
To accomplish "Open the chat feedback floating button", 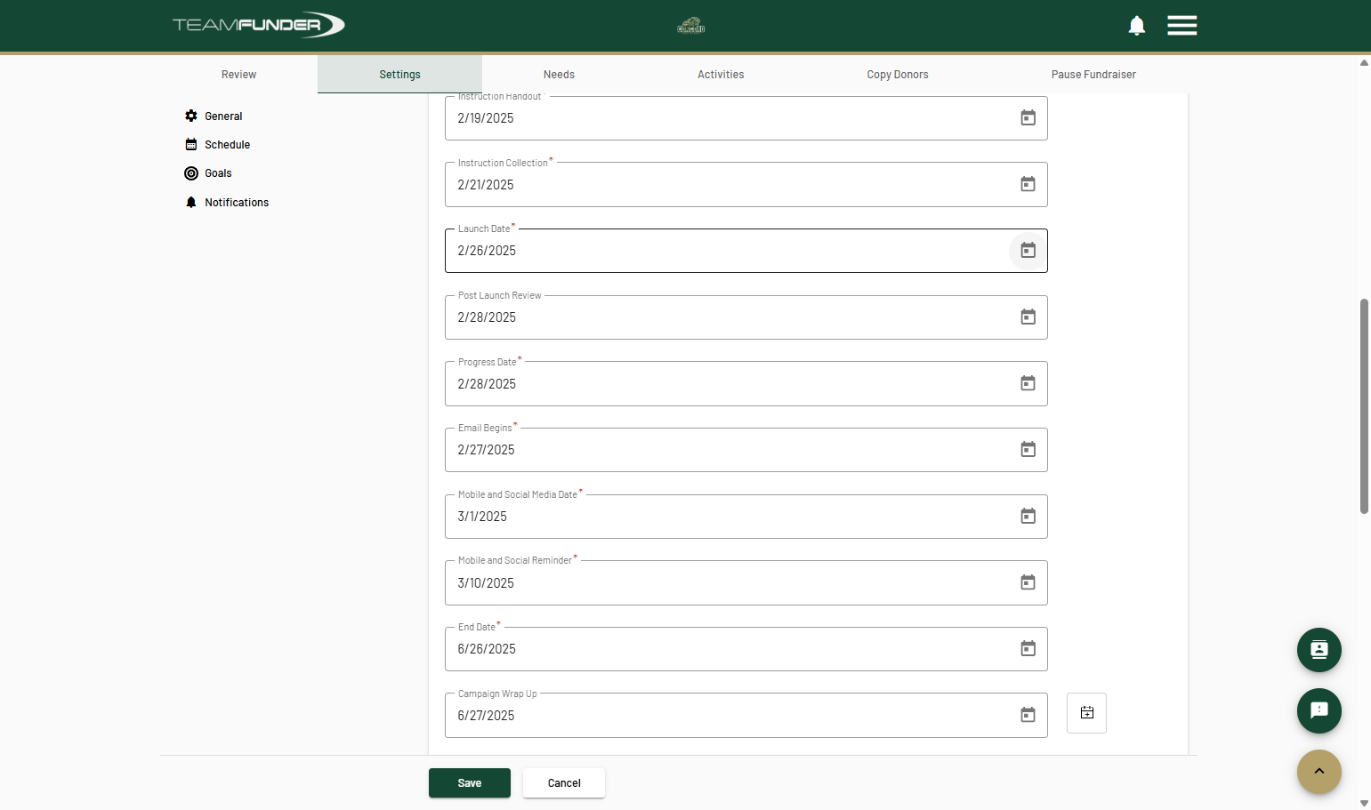I will click(x=1319, y=710).
